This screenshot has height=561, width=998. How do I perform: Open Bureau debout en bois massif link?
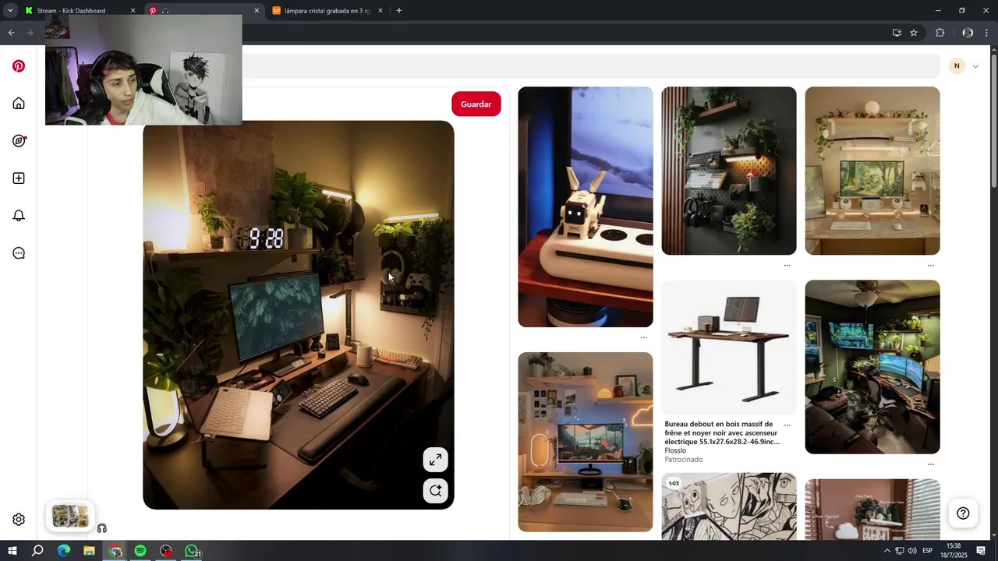721,432
